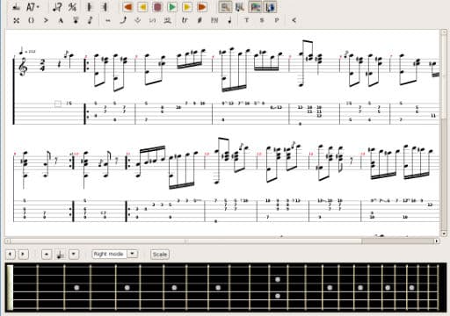Image resolution: width=450 pixels, height=316 pixels.
Task: Jump to the first measure with the orange left arrow
Action: tap(127, 7)
